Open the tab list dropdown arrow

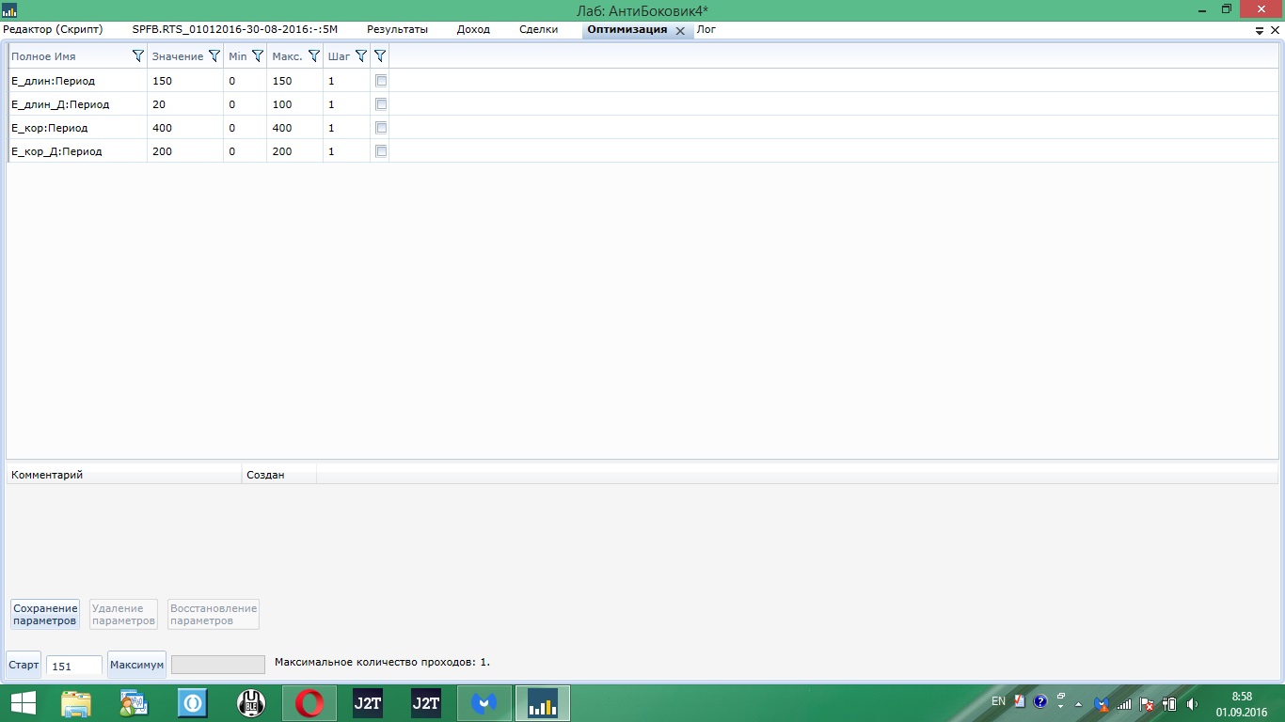tap(1261, 30)
